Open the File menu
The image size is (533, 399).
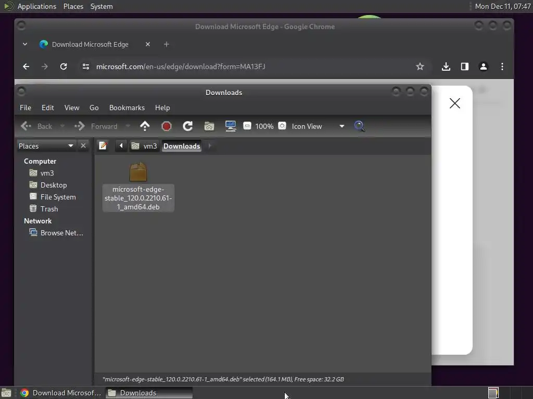(x=26, y=108)
